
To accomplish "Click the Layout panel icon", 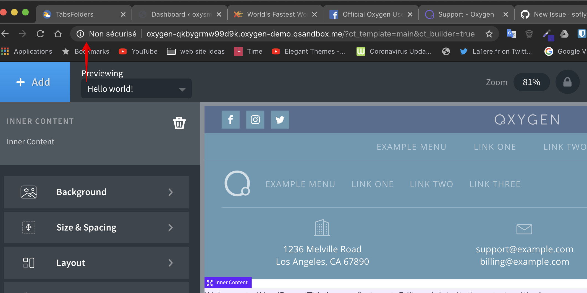I will coord(28,263).
